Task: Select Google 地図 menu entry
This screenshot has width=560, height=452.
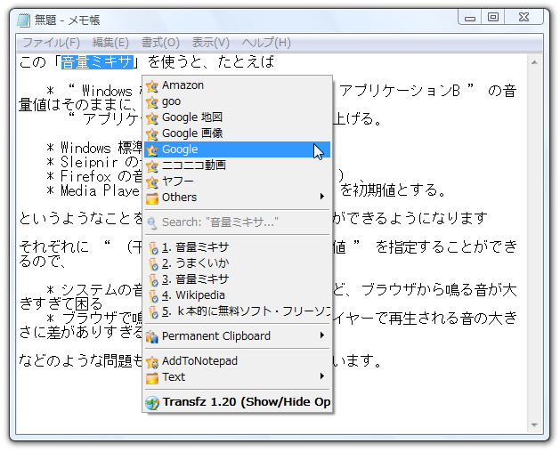Action: click(237, 117)
